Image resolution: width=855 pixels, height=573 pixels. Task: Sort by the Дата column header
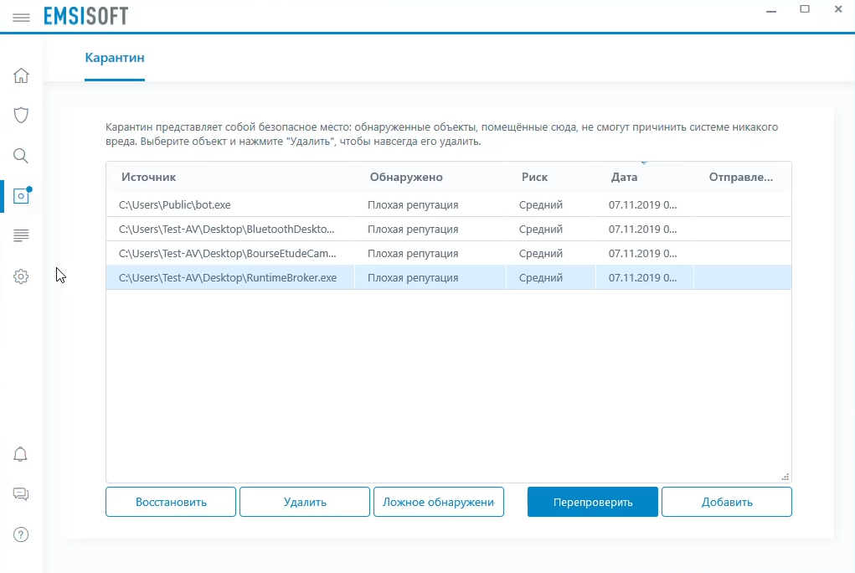624,177
